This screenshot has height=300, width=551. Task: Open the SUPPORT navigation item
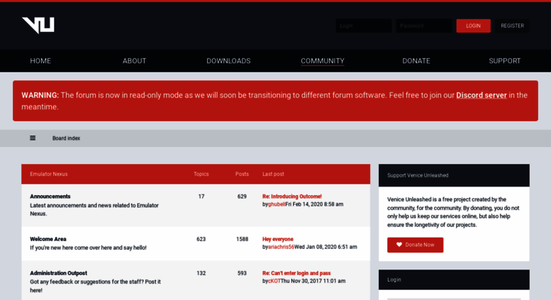(505, 61)
